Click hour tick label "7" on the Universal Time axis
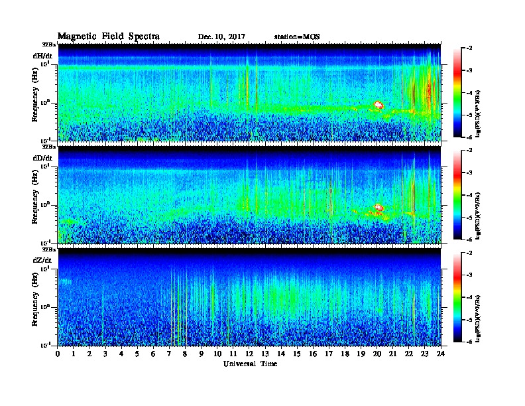The image size is (525, 406). [x=170, y=354]
